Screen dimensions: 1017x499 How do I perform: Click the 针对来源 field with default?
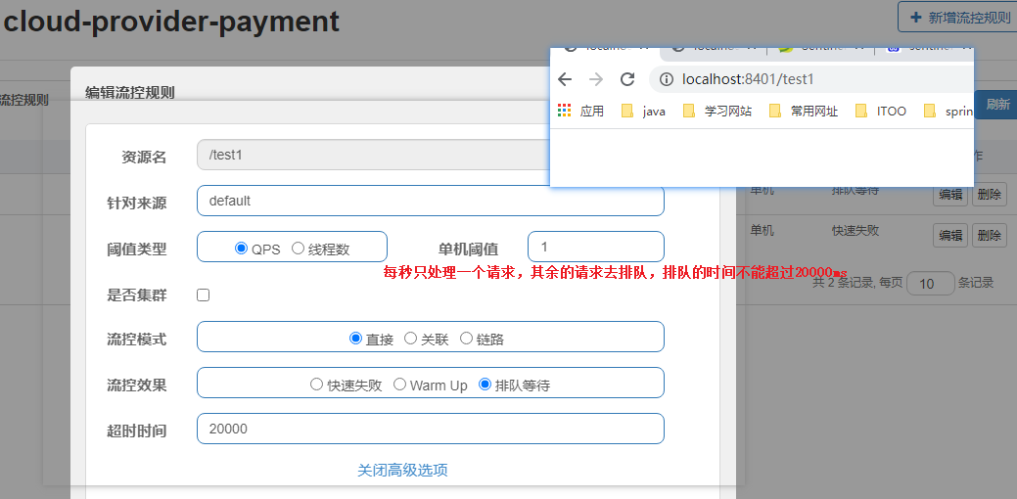point(430,201)
